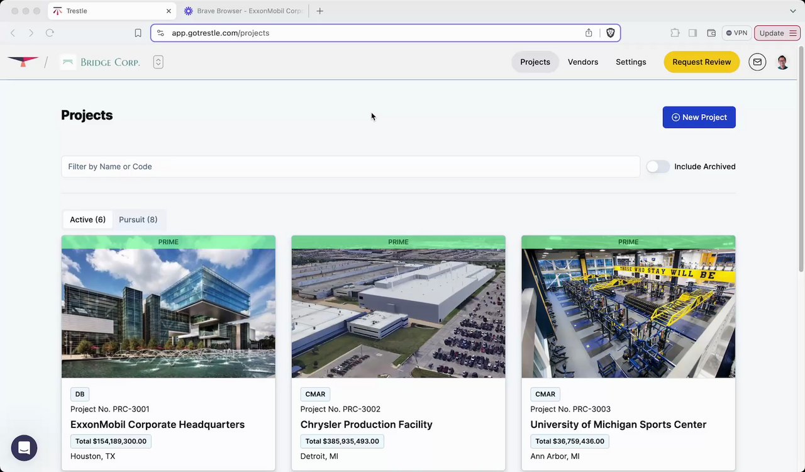Screen dimensions: 805x472
Task: Open the mail inbox icon
Action: pyautogui.click(x=757, y=62)
